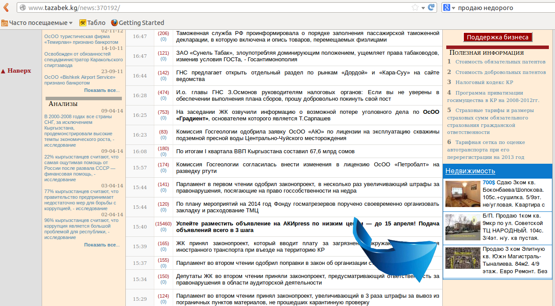Open the Недвижимость section header
The height and width of the screenshot is (306, 555).
tap(470, 171)
